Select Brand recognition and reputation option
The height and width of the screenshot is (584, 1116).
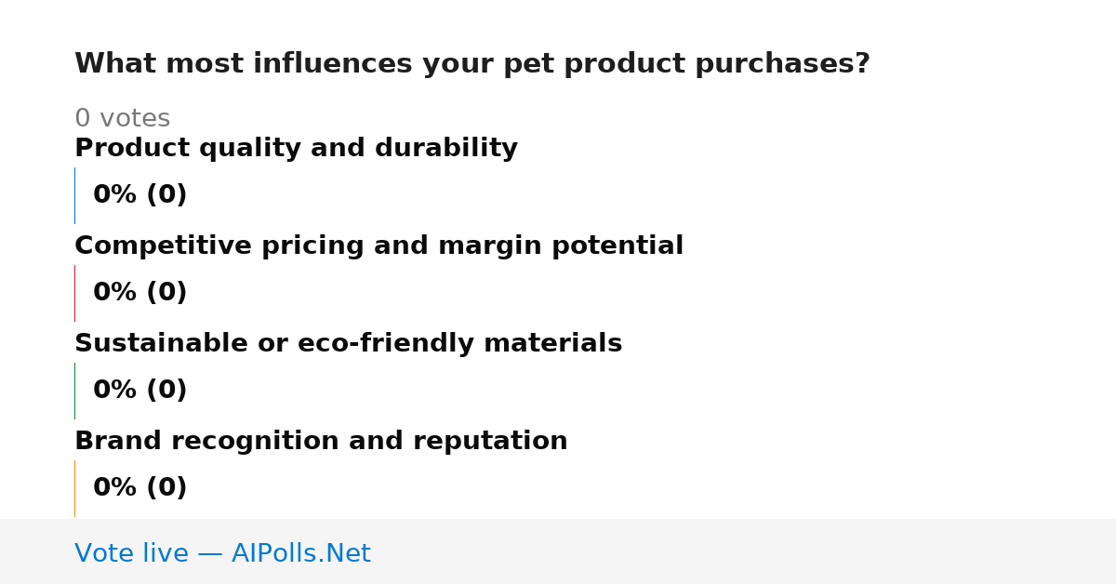pyautogui.click(x=321, y=442)
